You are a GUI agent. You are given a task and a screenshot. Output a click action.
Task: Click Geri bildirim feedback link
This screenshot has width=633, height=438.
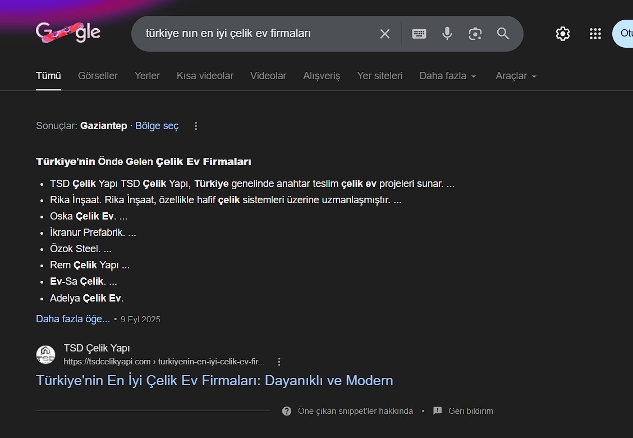[470, 411]
